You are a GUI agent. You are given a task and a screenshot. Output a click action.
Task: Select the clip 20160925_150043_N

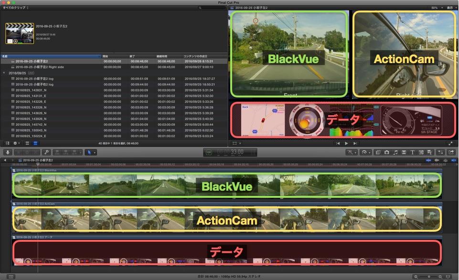[x=114, y=130]
